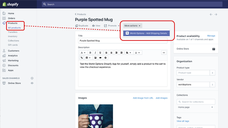Screen dimensions: 228x128
Task: Insert a link using the link icon
Action: tap(82, 58)
